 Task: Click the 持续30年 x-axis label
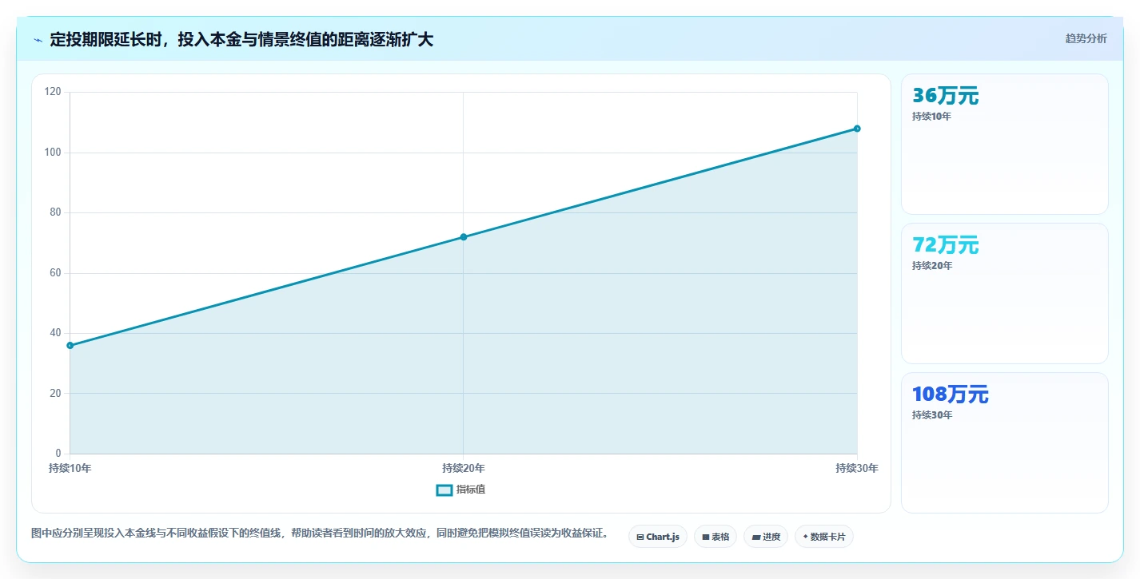pos(857,468)
